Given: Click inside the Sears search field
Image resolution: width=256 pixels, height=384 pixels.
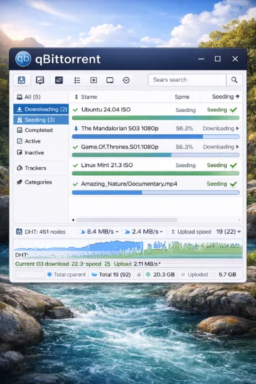Looking at the screenshot, I should (187, 80).
